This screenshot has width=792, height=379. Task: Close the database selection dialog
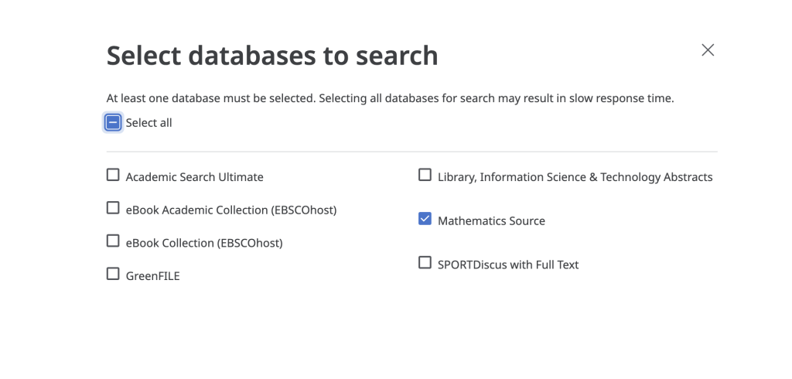tap(707, 50)
